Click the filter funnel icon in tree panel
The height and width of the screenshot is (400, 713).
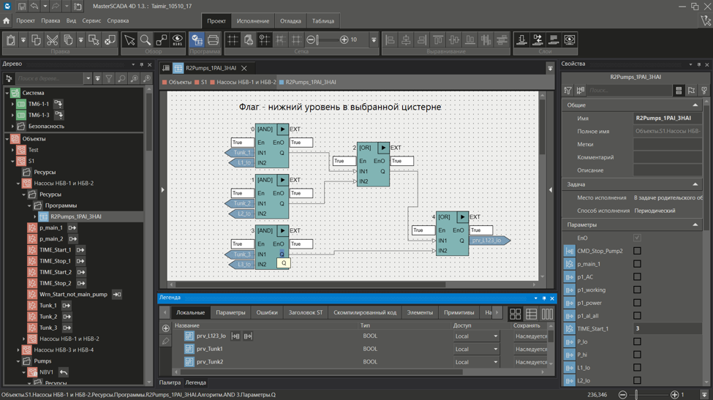point(109,79)
